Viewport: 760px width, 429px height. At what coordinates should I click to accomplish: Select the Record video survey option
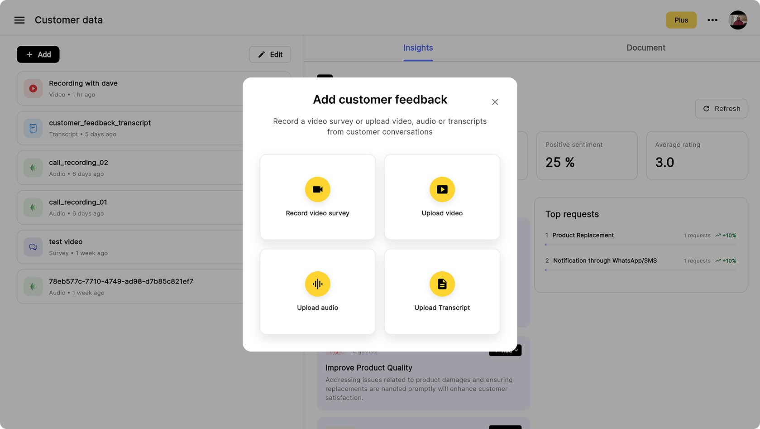tap(317, 197)
